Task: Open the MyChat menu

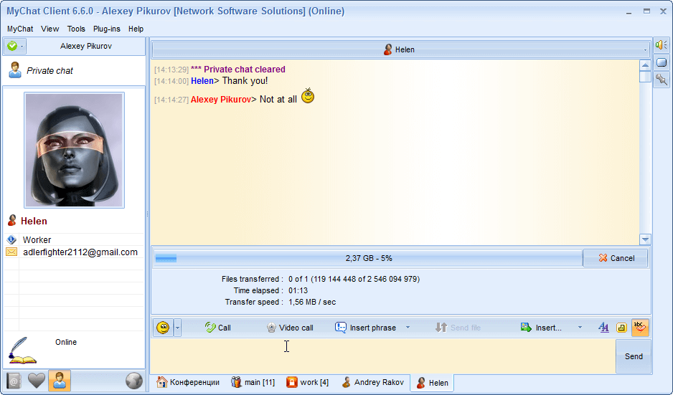Action: point(20,29)
